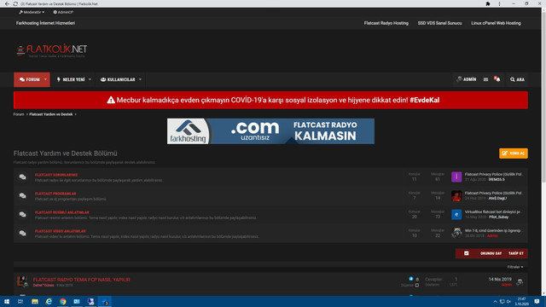Open Flatcast Radyo Hosting link

386,23
